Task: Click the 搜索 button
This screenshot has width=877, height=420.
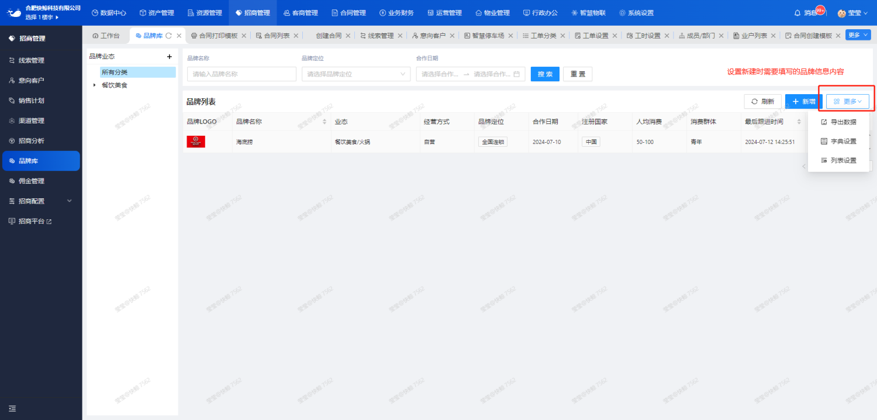Action: [545, 74]
